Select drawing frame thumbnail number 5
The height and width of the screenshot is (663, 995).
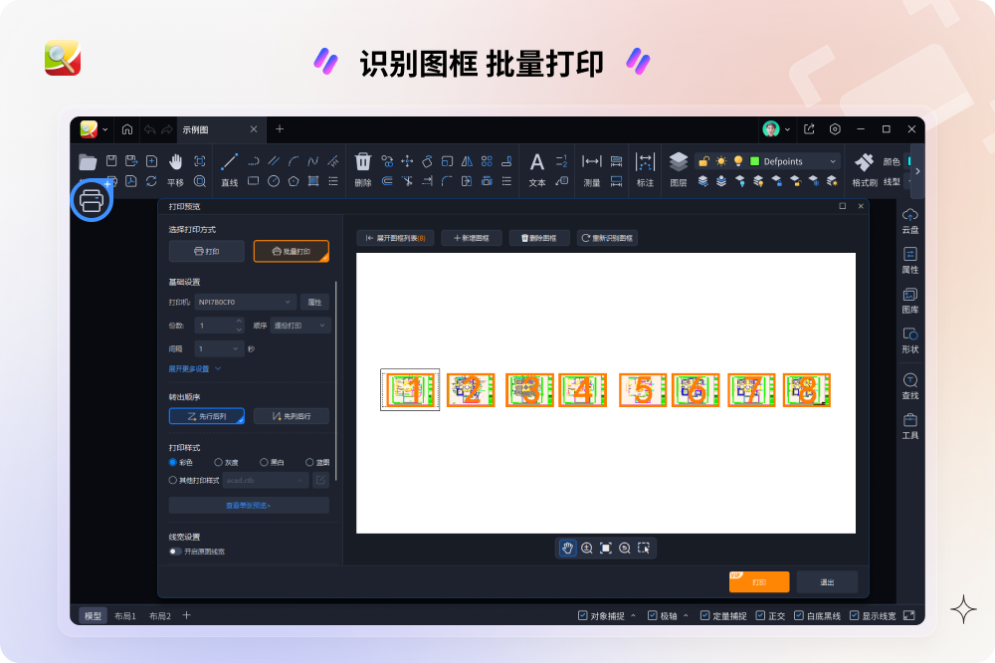[642, 390]
